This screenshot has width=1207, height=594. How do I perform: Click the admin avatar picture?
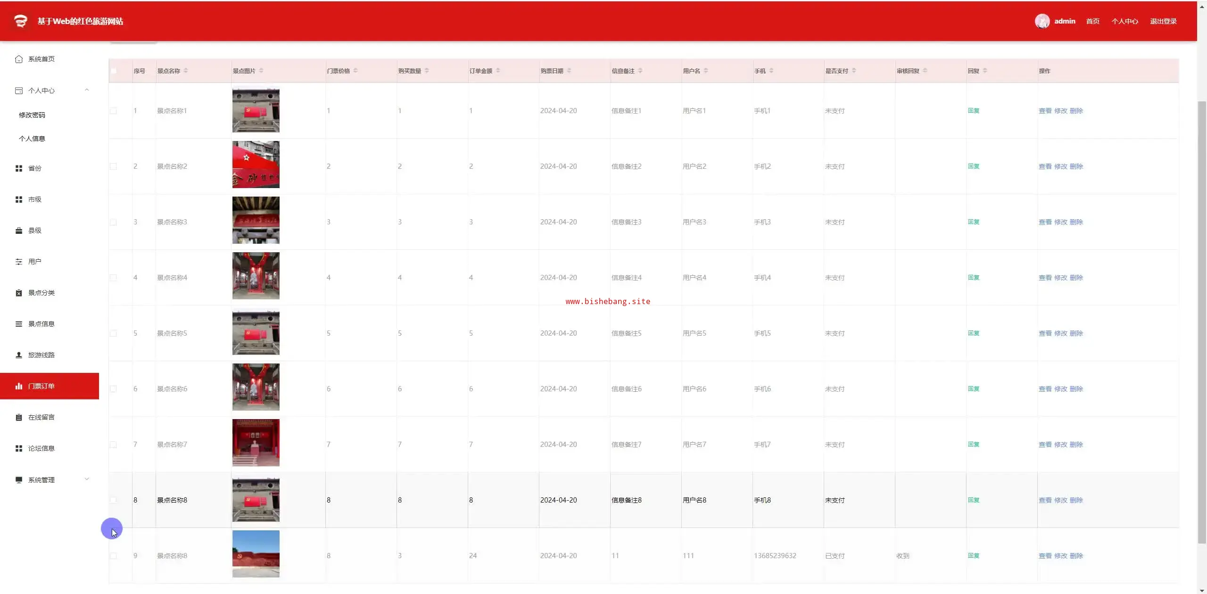pos(1042,21)
